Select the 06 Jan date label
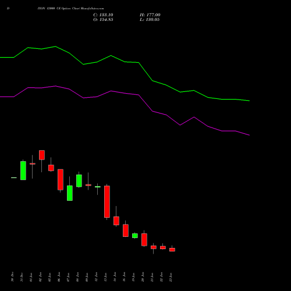Screen dimensions: 291x291 pos(59,277)
